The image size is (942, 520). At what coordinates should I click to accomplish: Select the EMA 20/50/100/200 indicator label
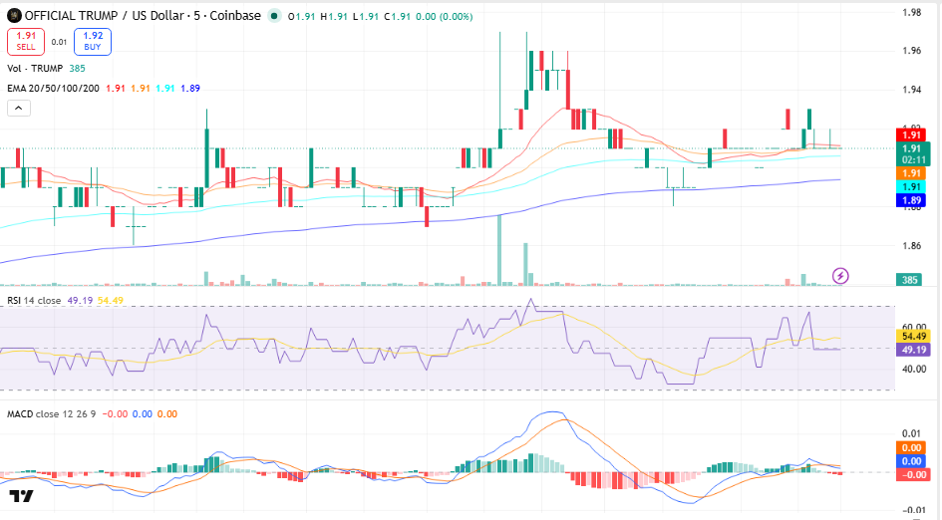point(53,89)
